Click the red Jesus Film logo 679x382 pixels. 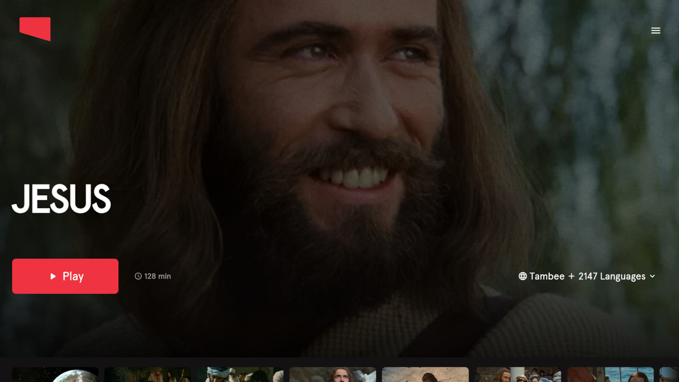35,29
